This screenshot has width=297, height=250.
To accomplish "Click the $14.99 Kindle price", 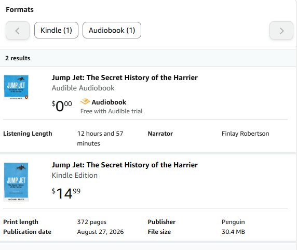I will pos(66,193).
